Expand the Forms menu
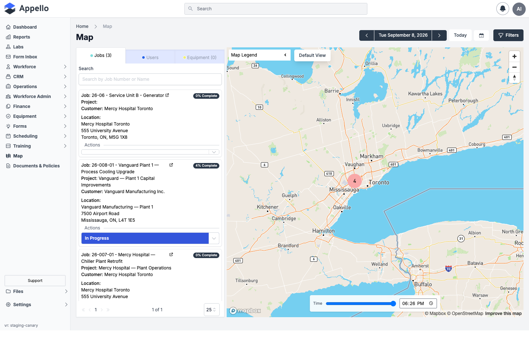 35,126
